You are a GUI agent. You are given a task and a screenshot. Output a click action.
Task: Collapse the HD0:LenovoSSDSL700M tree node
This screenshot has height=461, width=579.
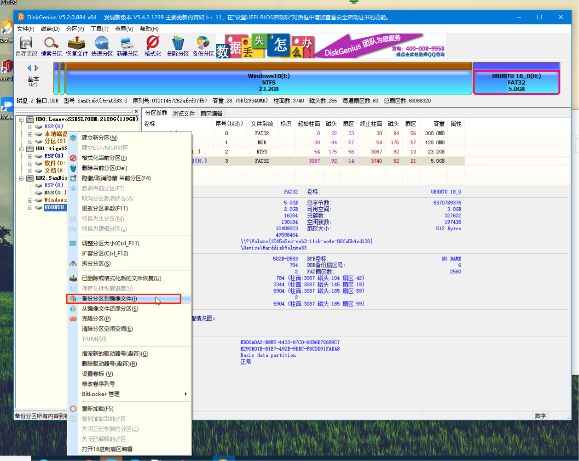click(21, 119)
